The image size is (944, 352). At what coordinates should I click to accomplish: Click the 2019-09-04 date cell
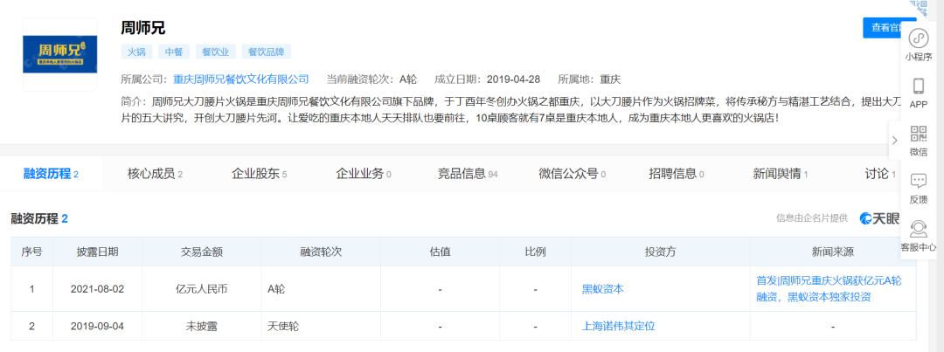click(x=97, y=326)
